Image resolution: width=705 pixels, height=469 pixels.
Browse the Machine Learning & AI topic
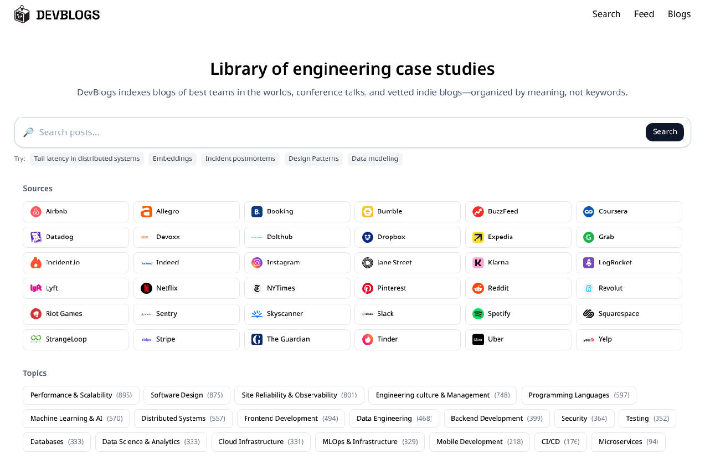[76, 418]
